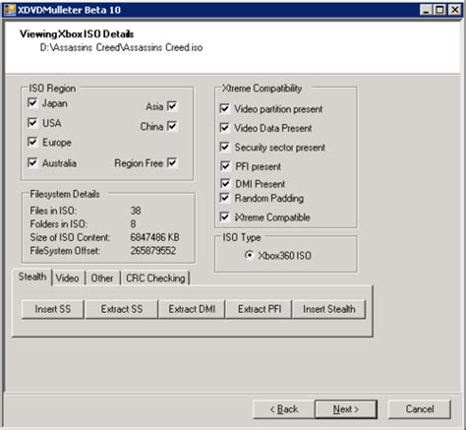Toggle the Xtreme Compatible checkbox

pyautogui.click(x=225, y=216)
